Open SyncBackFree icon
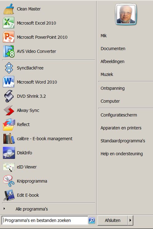This screenshot has height=229, width=153. 9,68
